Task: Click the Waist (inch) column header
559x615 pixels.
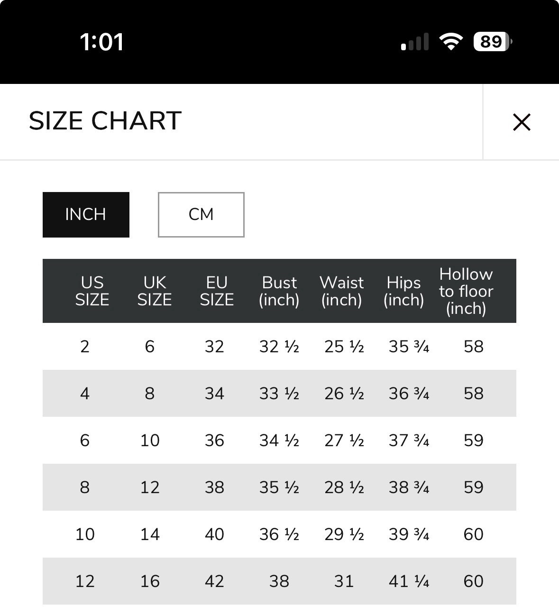Action: tap(341, 291)
